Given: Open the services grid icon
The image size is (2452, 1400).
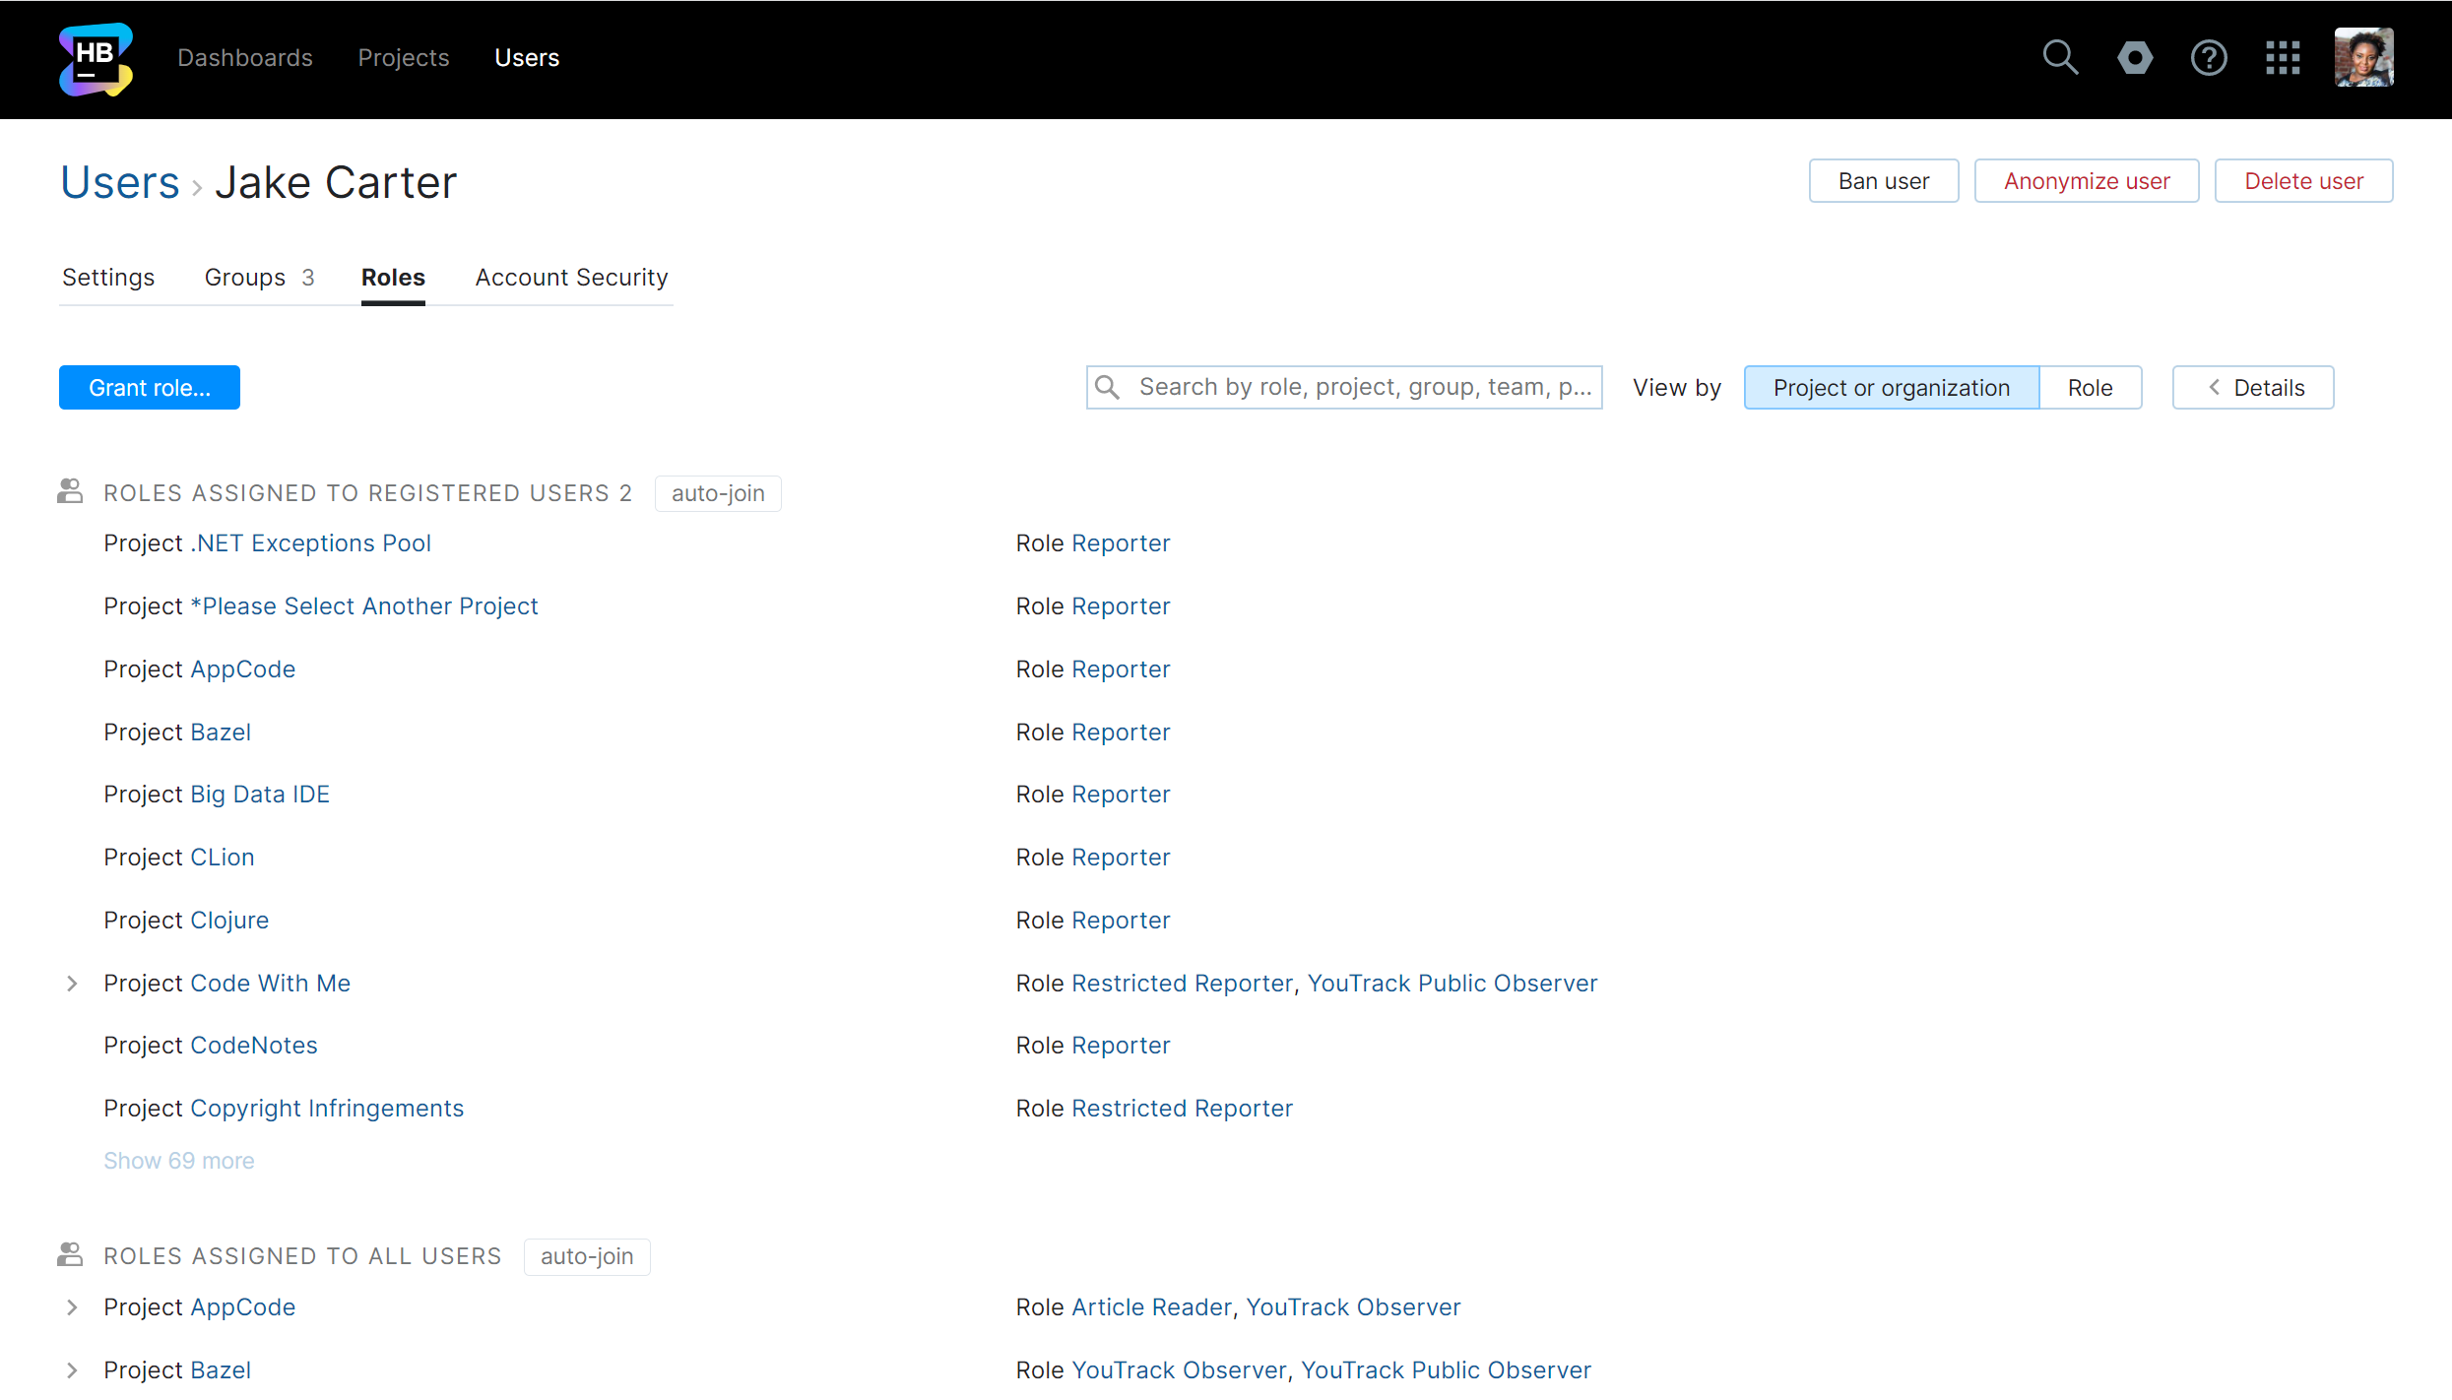Looking at the screenshot, I should click(x=2283, y=58).
